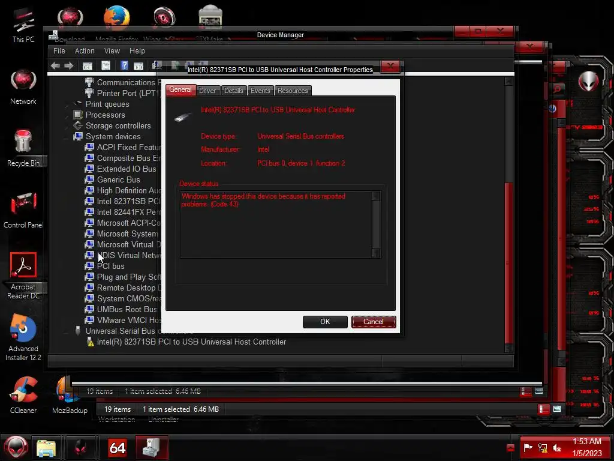614x461 pixels.
Task: Click Show/Hide Action Pane toolbar icon
Action: pyautogui.click(x=139, y=66)
